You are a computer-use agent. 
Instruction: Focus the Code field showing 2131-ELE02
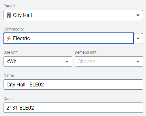pyautogui.click(x=73, y=108)
